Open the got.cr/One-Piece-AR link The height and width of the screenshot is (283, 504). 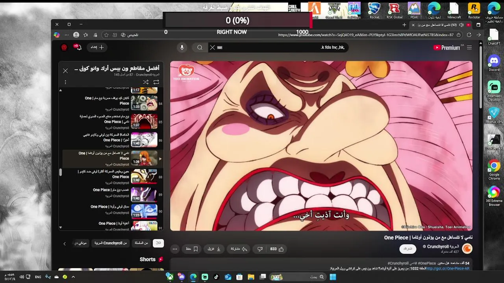tap(448, 268)
